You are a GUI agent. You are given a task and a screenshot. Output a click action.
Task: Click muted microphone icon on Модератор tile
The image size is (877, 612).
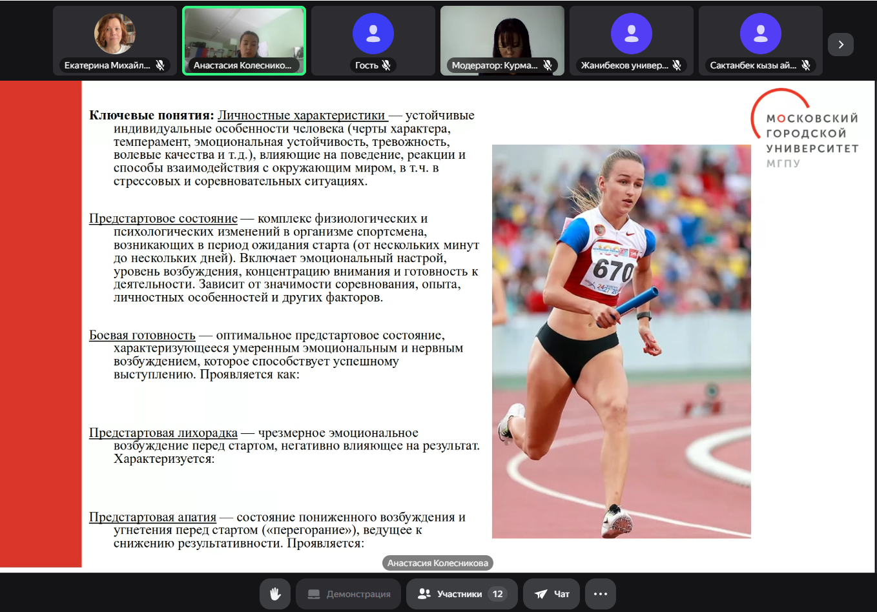coord(548,65)
